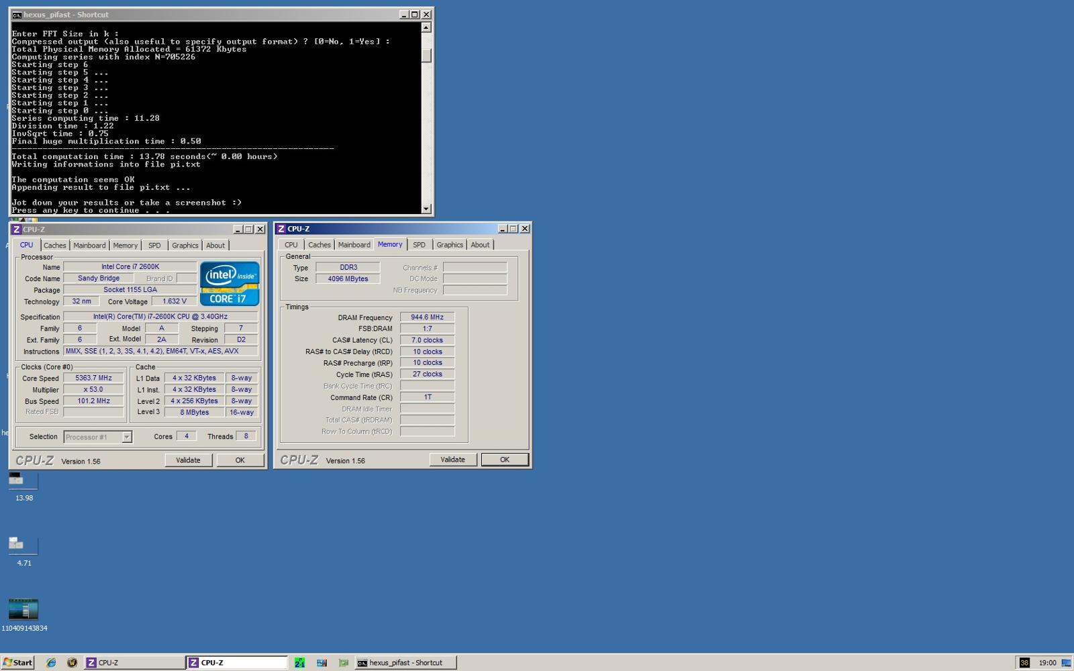Click the console scrollbar up arrow
Screen dimensions: 1074x671
426,28
